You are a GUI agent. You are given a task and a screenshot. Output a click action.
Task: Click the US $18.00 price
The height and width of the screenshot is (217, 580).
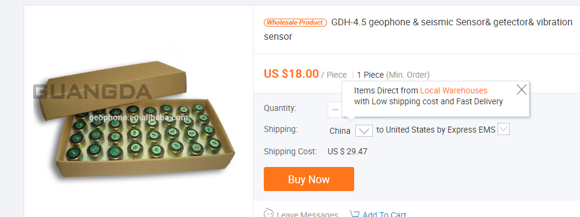click(x=291, y=74)
